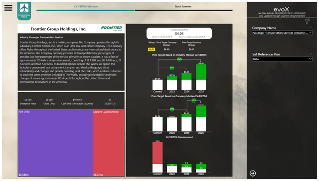Select the 2025 bar labeled $9.95
This screenshot has height=181, width=319.
201,77
